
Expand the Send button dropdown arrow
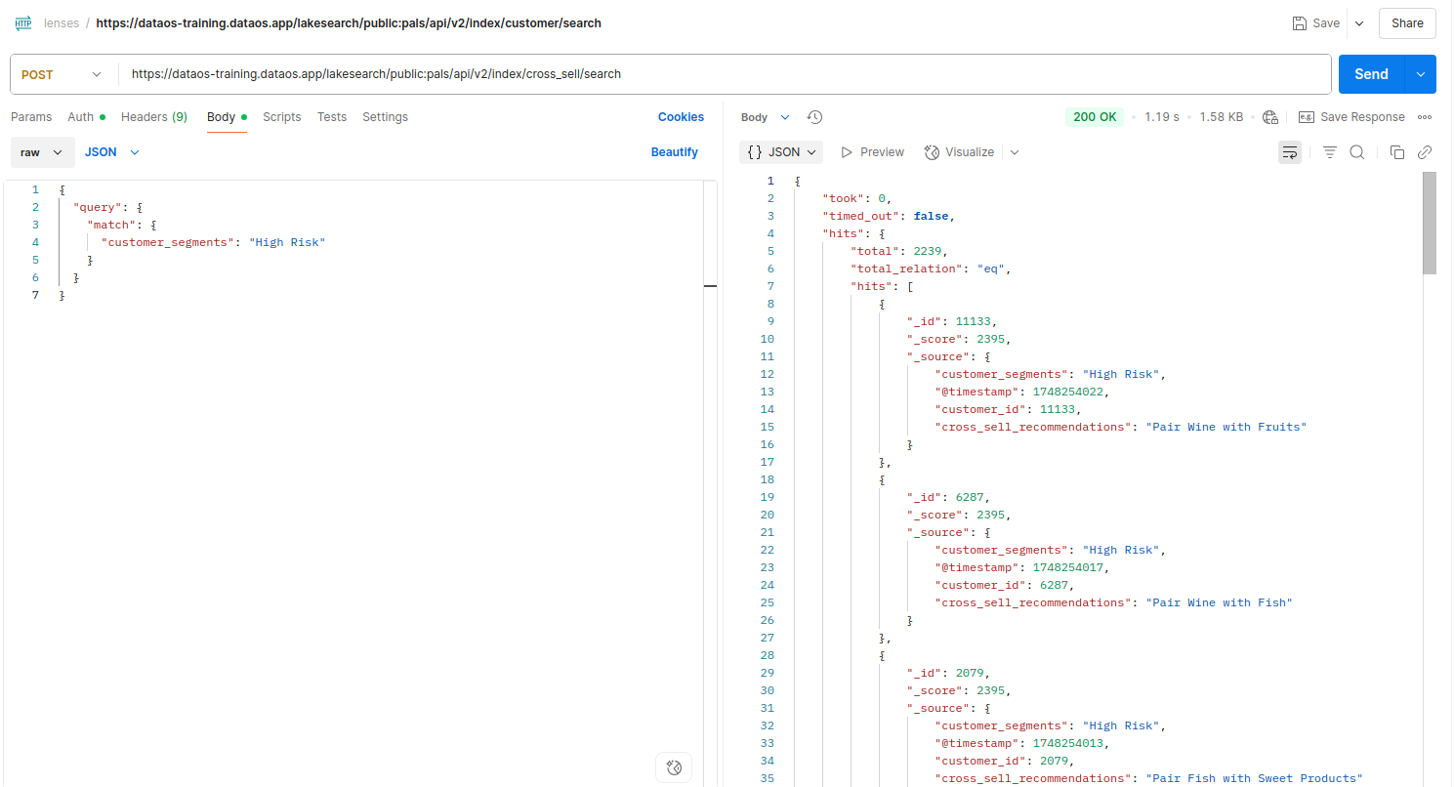coord(1420,74)
